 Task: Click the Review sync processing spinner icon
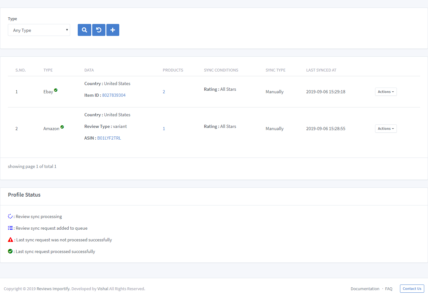coord(10,216)
